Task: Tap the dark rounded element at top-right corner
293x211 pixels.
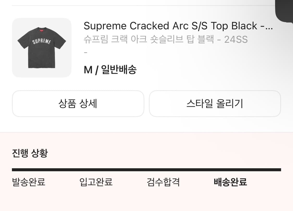Action: coord(284,10)
